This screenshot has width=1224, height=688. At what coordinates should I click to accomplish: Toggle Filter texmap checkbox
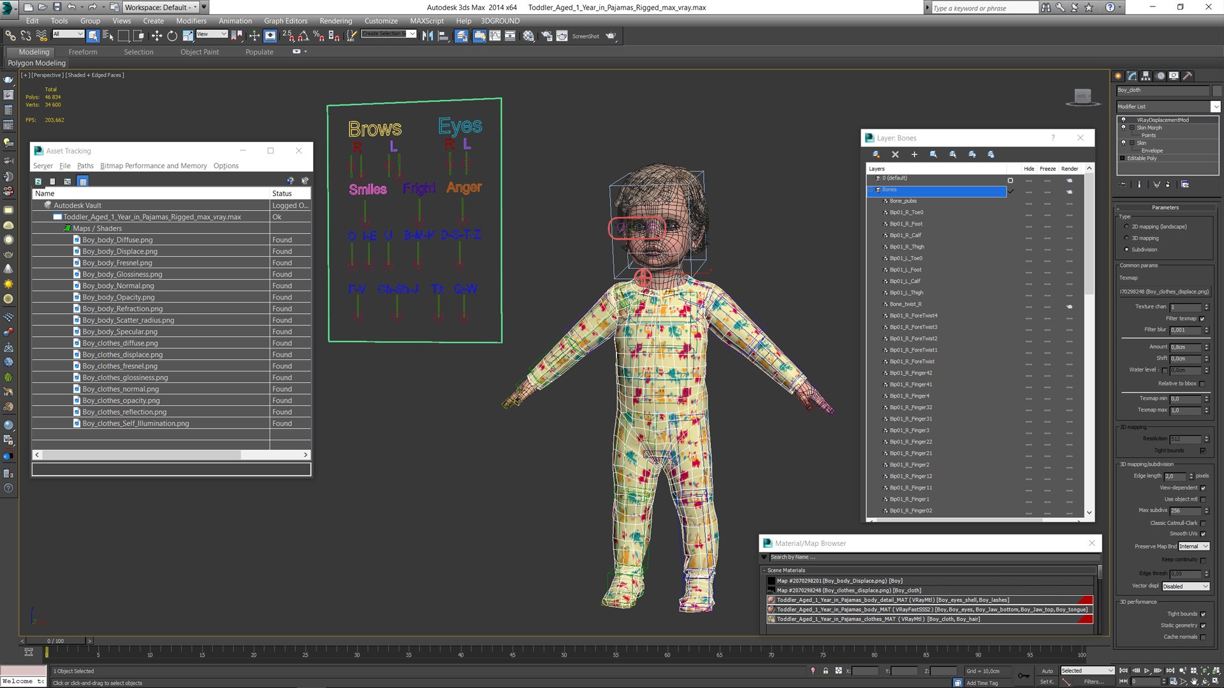click(1202, 319)
